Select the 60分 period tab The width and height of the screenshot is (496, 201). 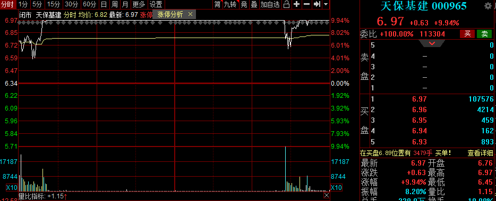89,4
